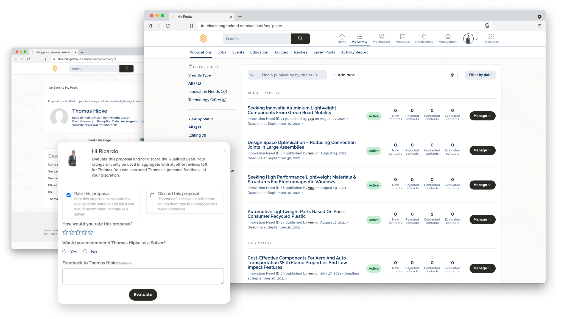This screenshot has height=319, width=561.
Task: Switch to Activity Report tab
Action: coord(355,52)
